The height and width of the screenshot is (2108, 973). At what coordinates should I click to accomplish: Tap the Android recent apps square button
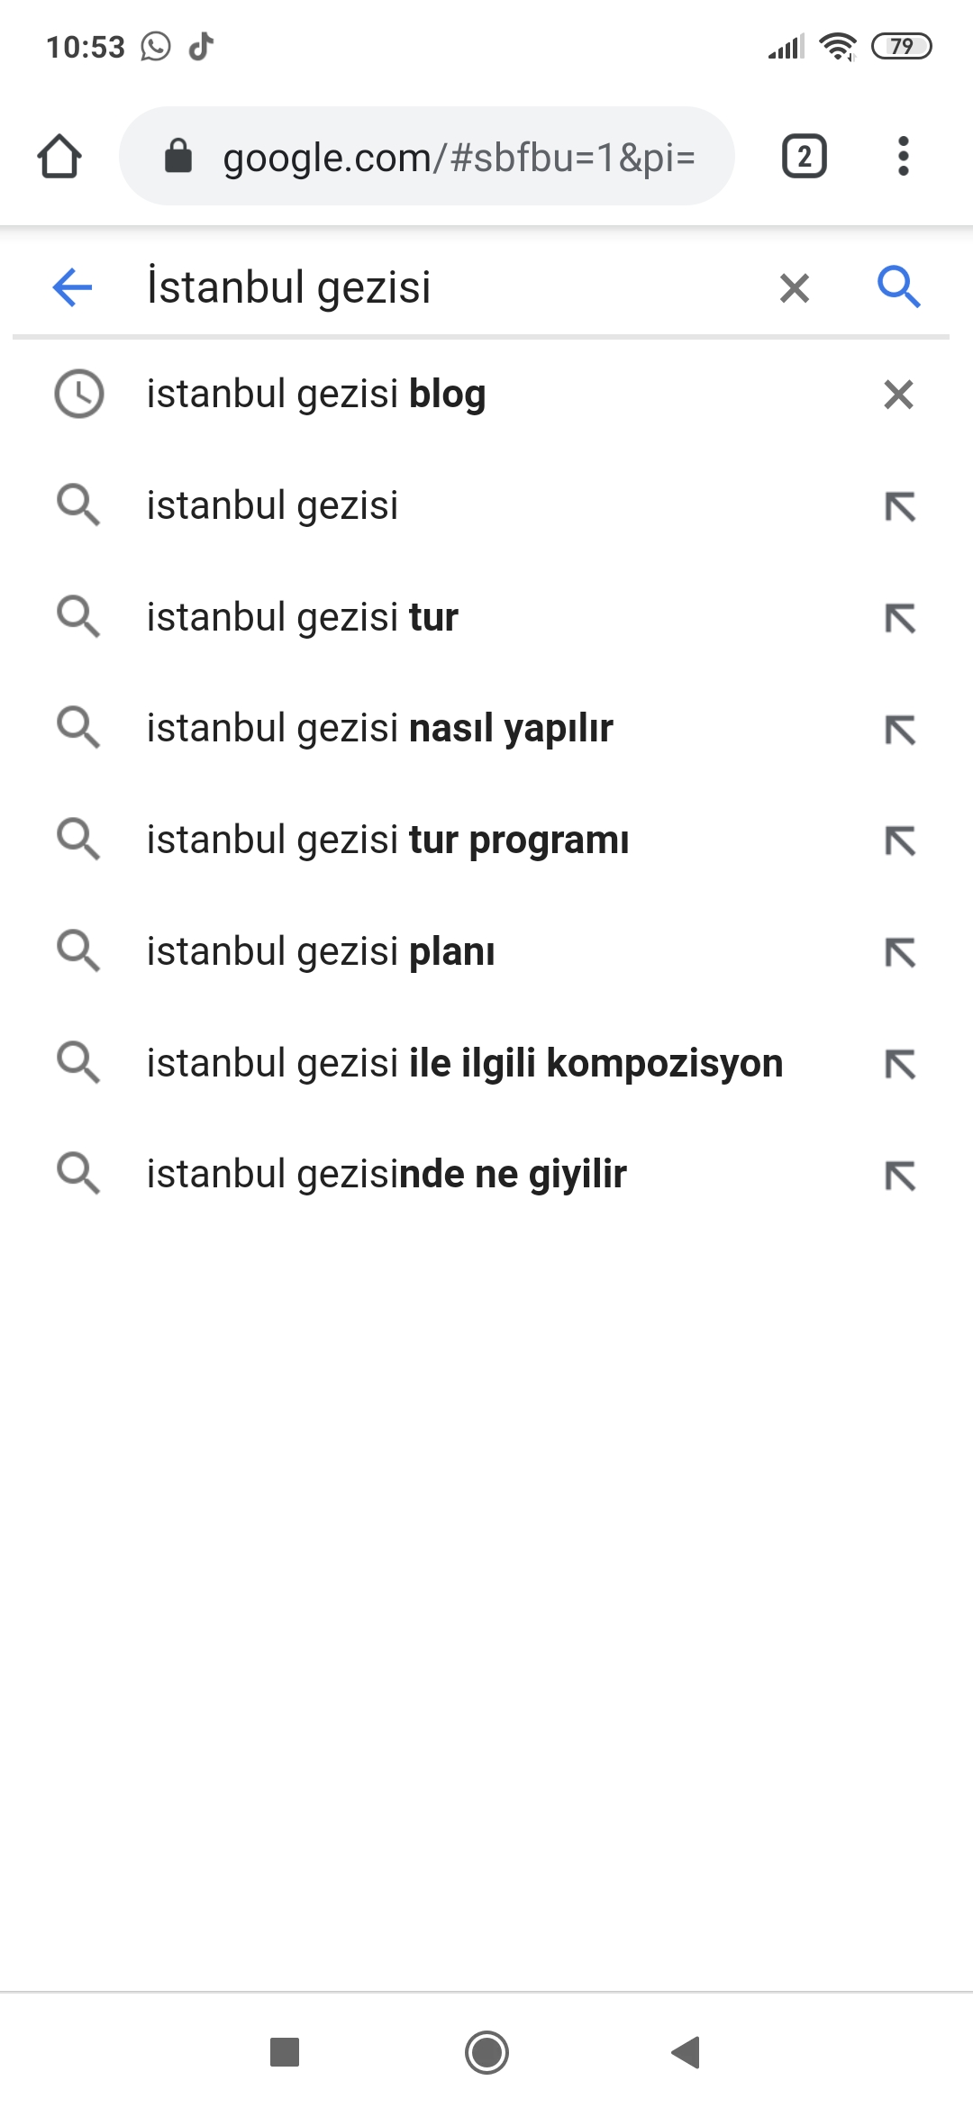pyautogui.click(x=285, y=2052)
